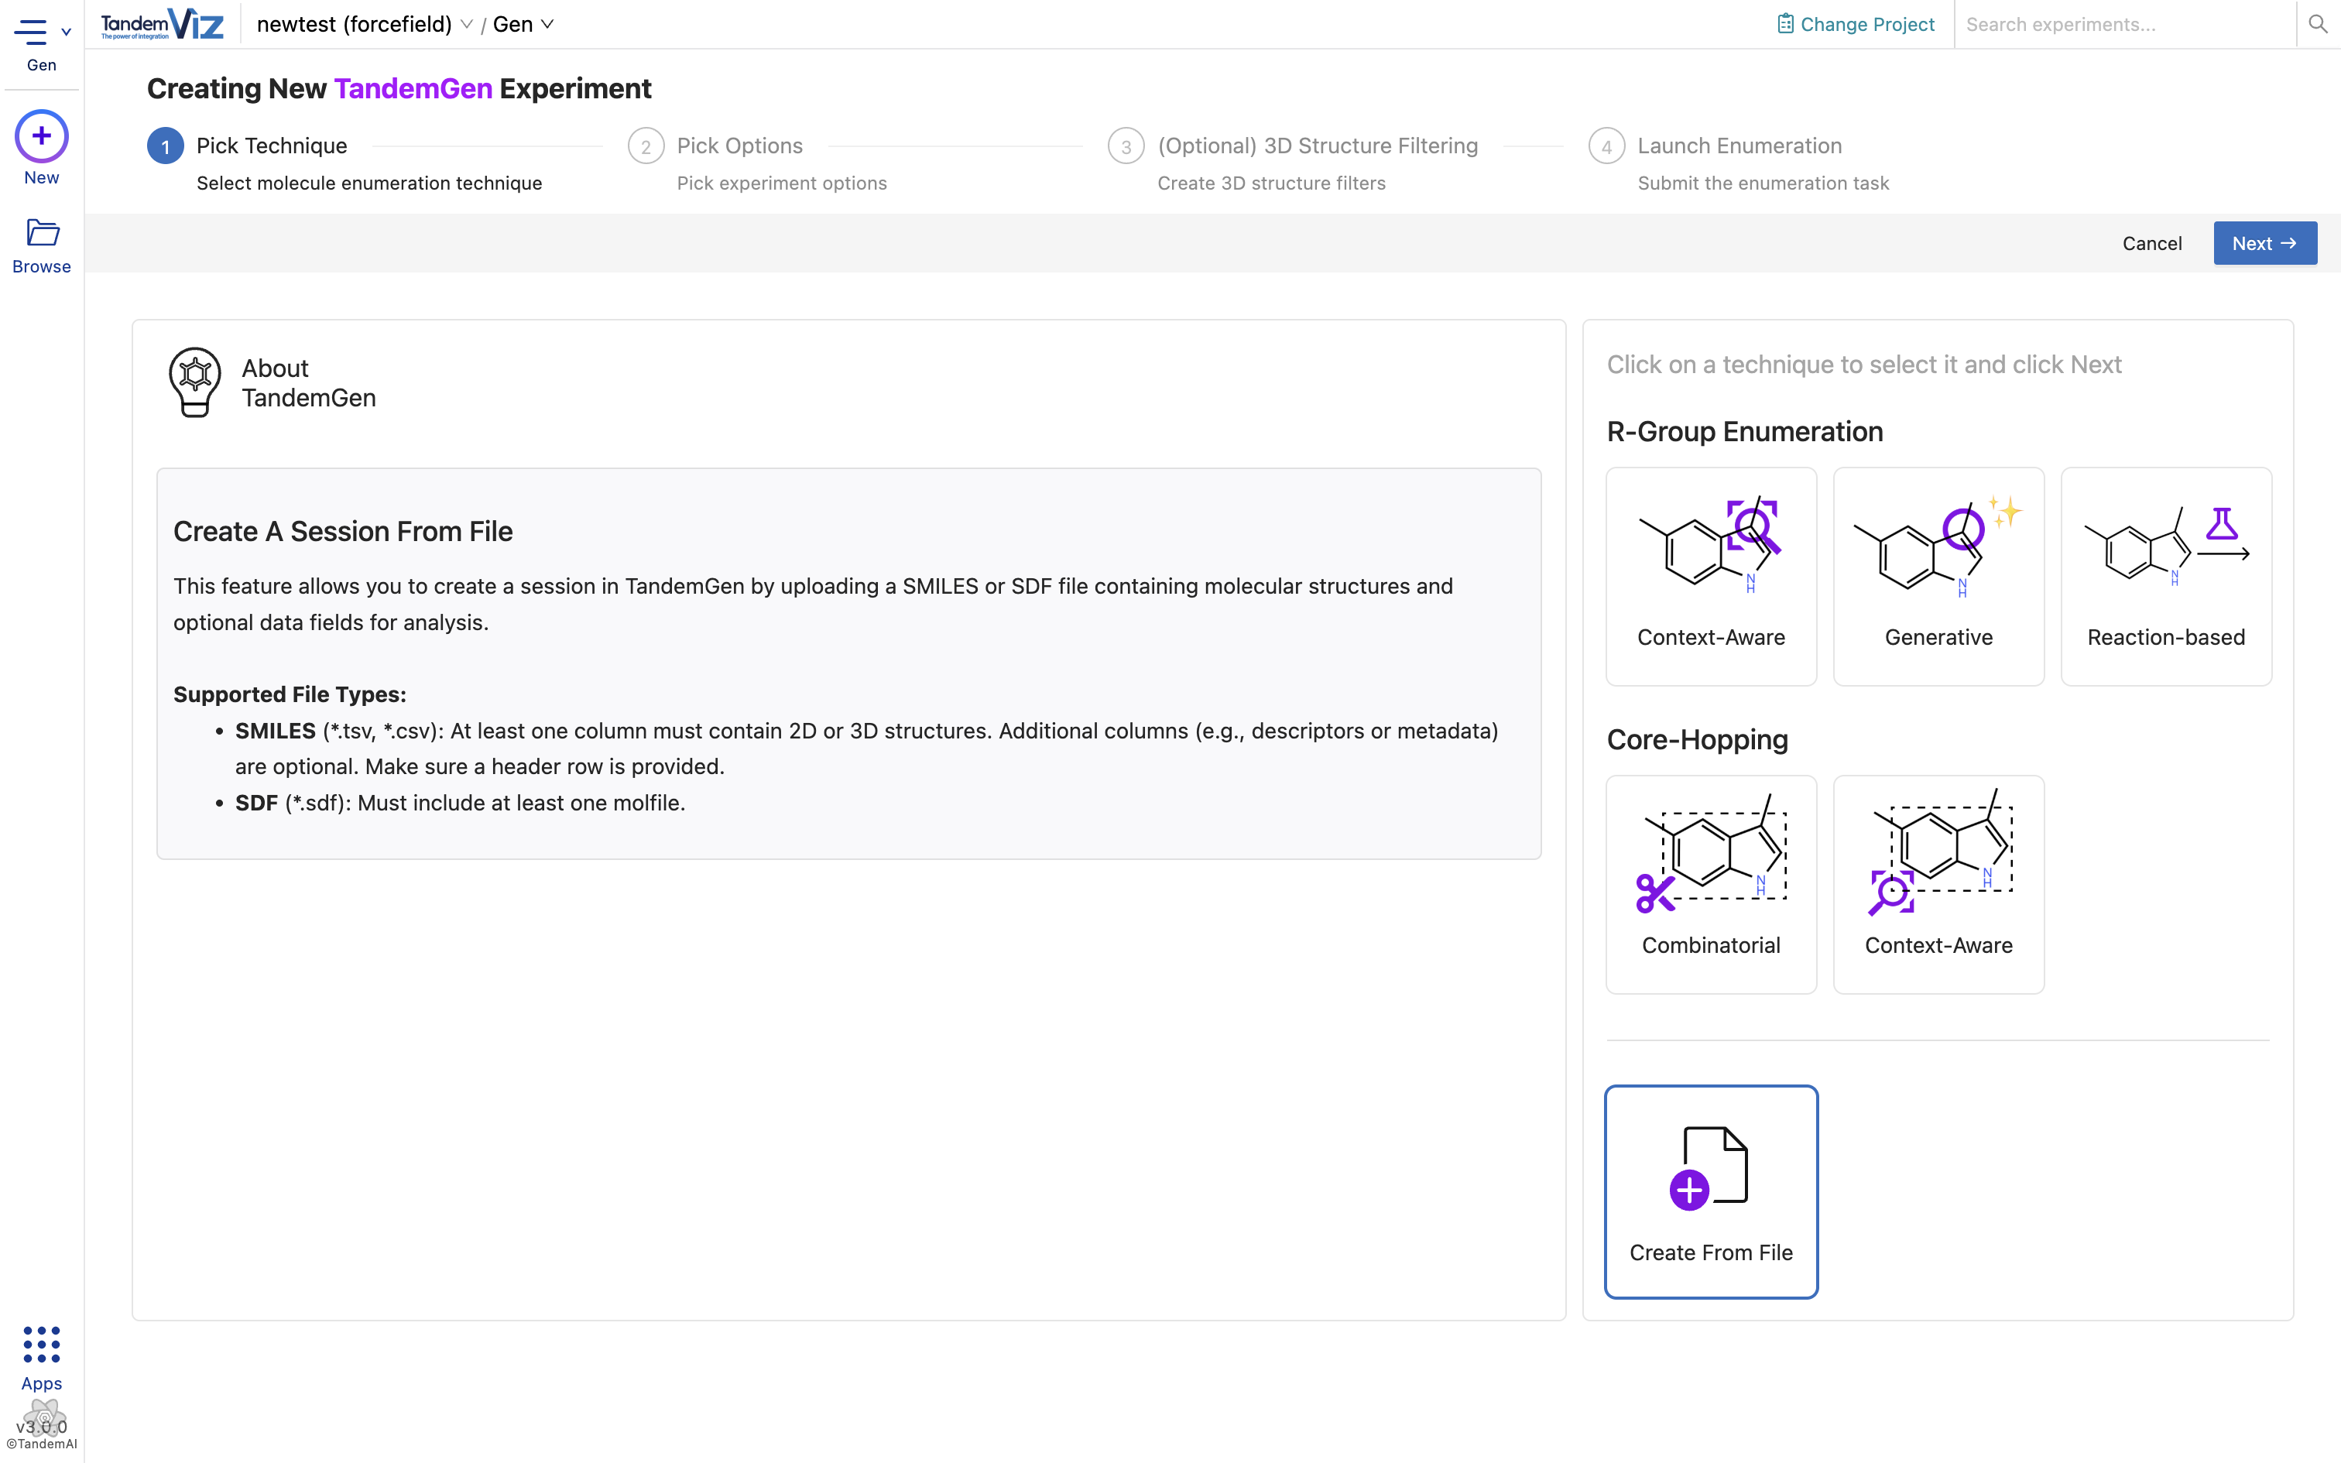The width and height of the screenshot is (2341, 1463).
Task: Focus the Search experiments input field
Action: tap(2124, 24)
